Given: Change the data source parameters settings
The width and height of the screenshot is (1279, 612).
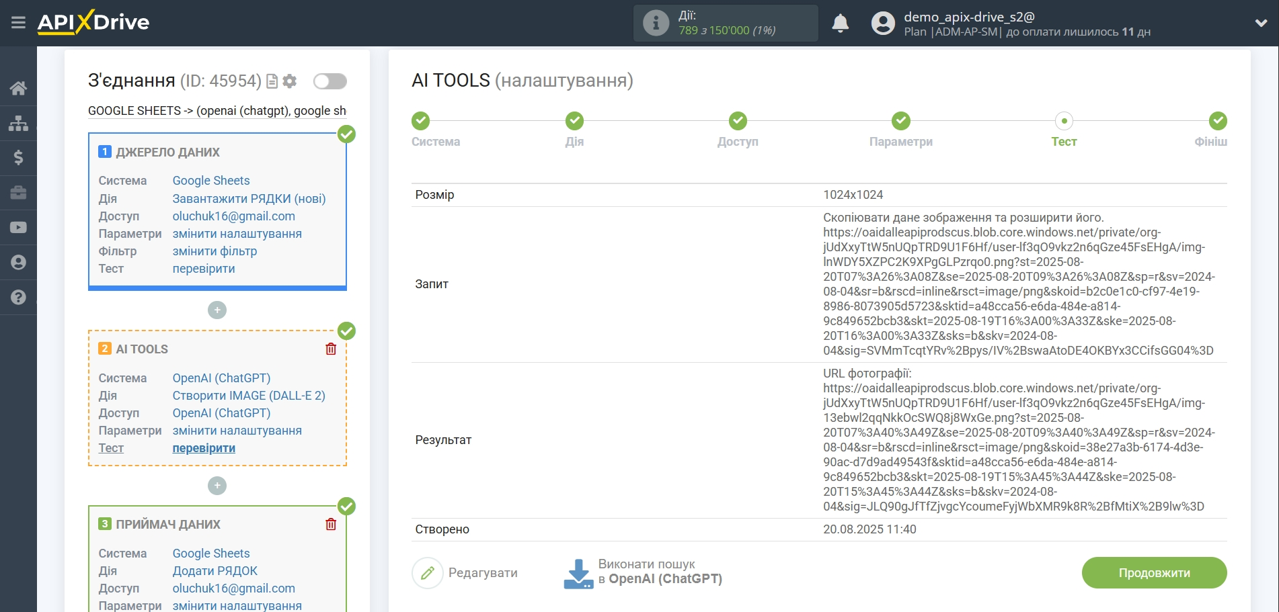Looking at the screenshot, I should tap(237, 234).
